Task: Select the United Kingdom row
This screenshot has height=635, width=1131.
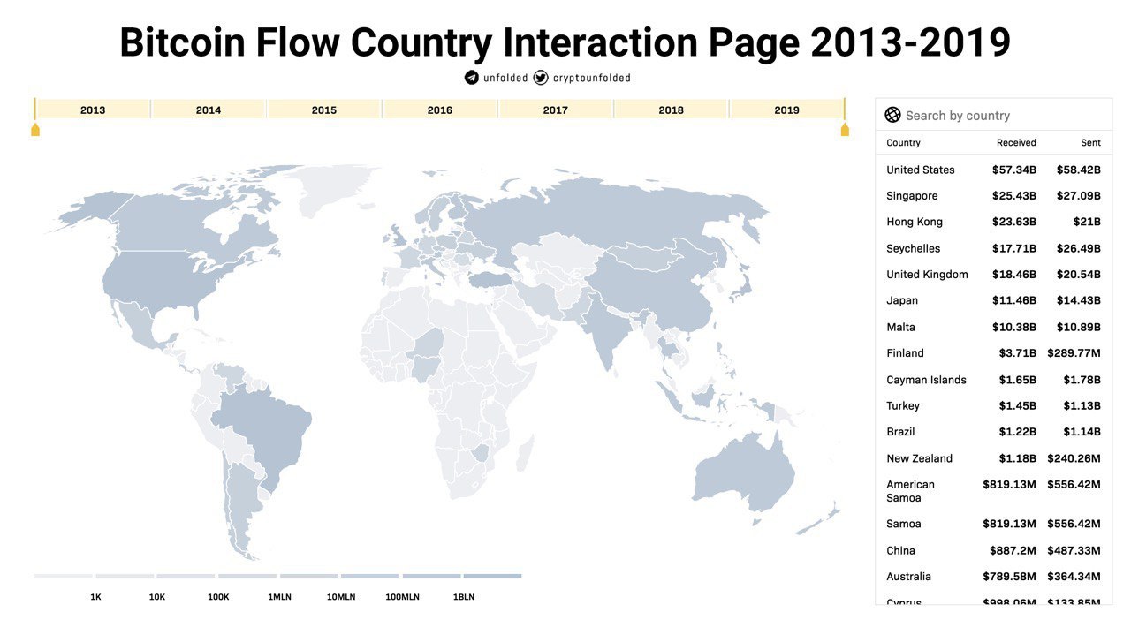Action: point(994,274)
